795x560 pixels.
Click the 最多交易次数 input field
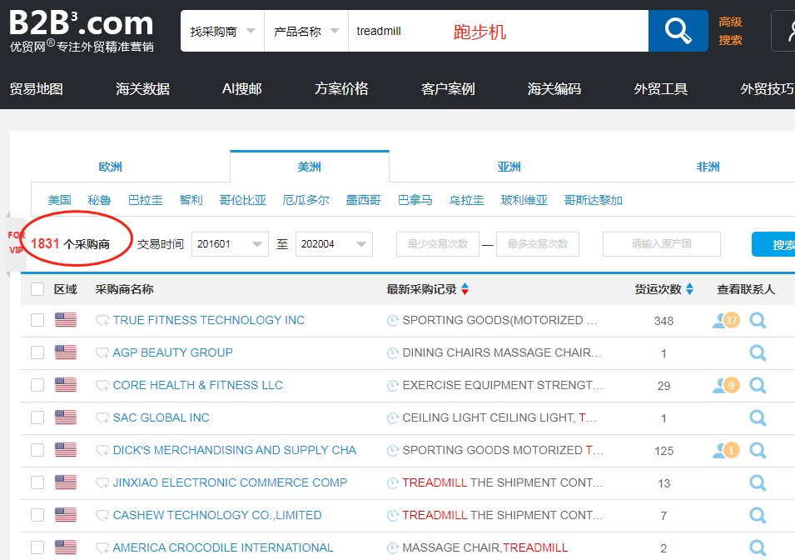pyautogui.click(x=538, y=244)
